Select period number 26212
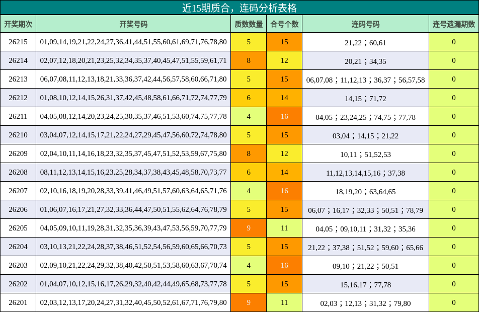 coord(18,98)
